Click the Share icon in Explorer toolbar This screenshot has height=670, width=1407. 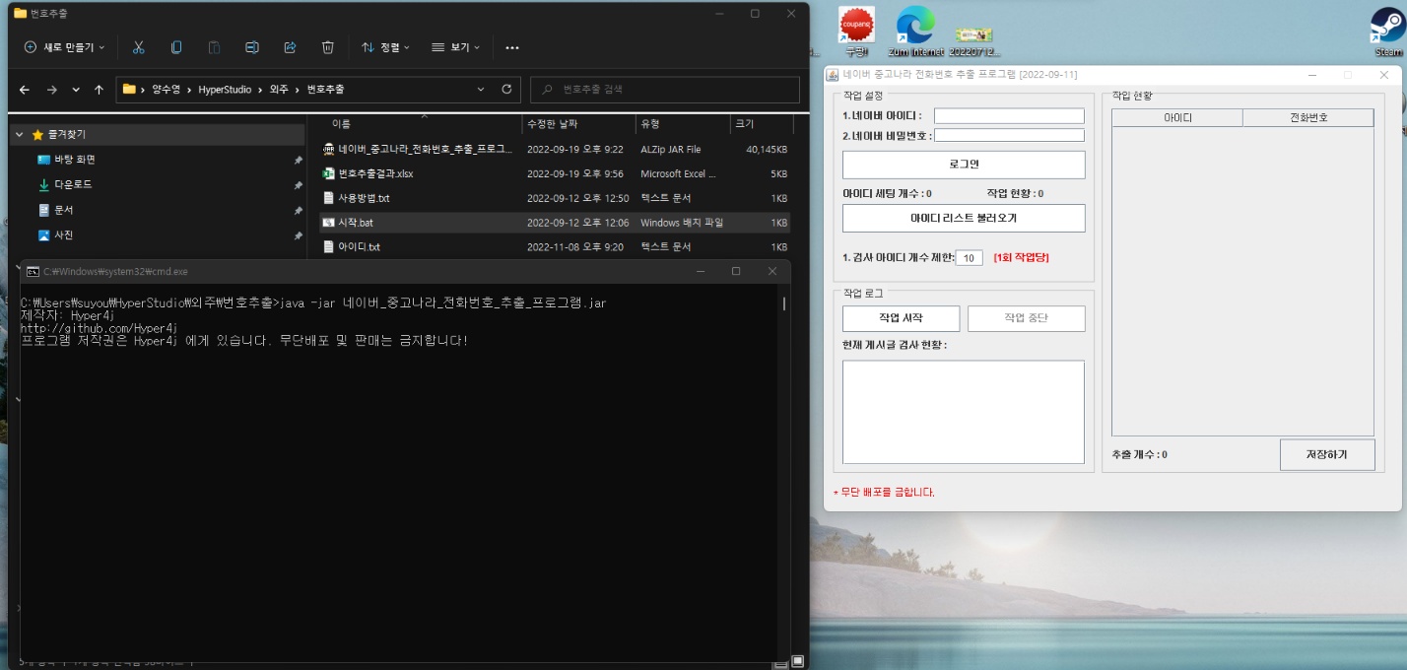coord(290,47)
